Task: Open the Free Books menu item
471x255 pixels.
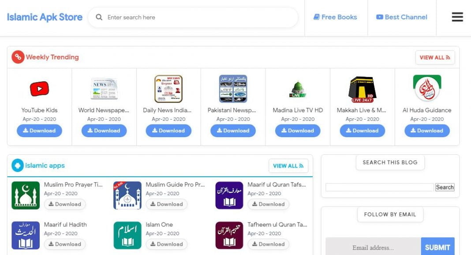Action: point(335,17)
